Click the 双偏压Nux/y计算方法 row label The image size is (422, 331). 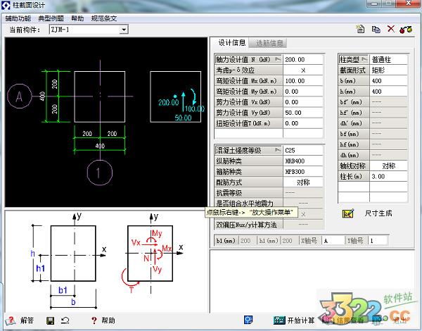pyautogui.click(x=248, y=225)
